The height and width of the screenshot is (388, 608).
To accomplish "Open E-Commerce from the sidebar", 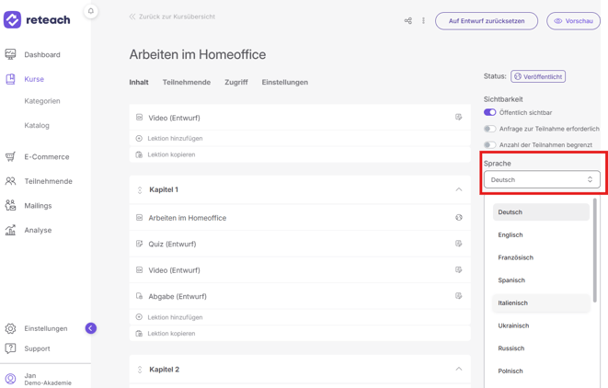I will 46,157.
